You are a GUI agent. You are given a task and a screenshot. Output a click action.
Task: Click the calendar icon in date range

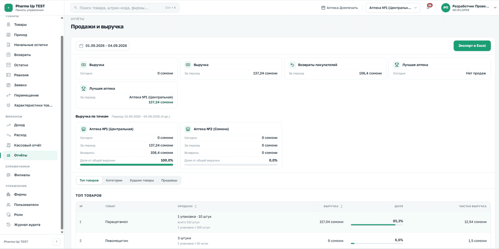[81, 46]
